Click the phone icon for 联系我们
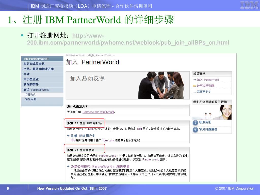 pyautogui.click(x=195, y=123)
